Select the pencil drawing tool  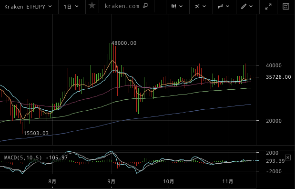point(244,6)
